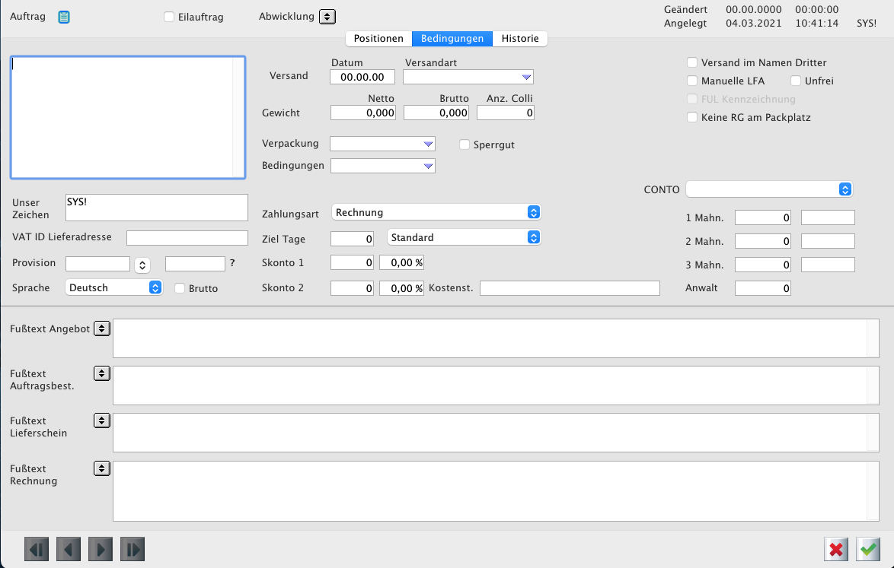
Task: Click into the Kostenst. input field
Action: (x=570, y=288)
